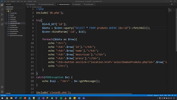177x100 pixels.
Task: Open Visual Studio purple taskbar icon
Action: click(43, 98)
